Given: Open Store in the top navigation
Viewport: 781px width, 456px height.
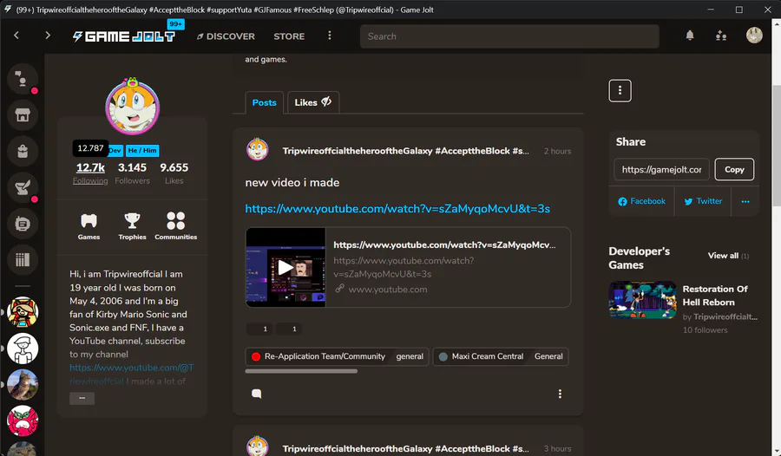Looking at the screenshot, I should 289,36.
